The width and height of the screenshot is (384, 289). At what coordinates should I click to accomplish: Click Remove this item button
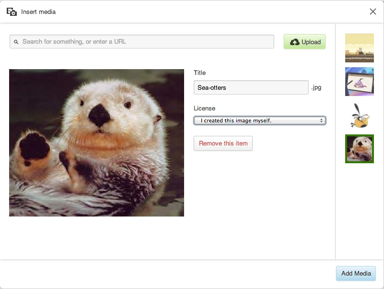[223, 144]
